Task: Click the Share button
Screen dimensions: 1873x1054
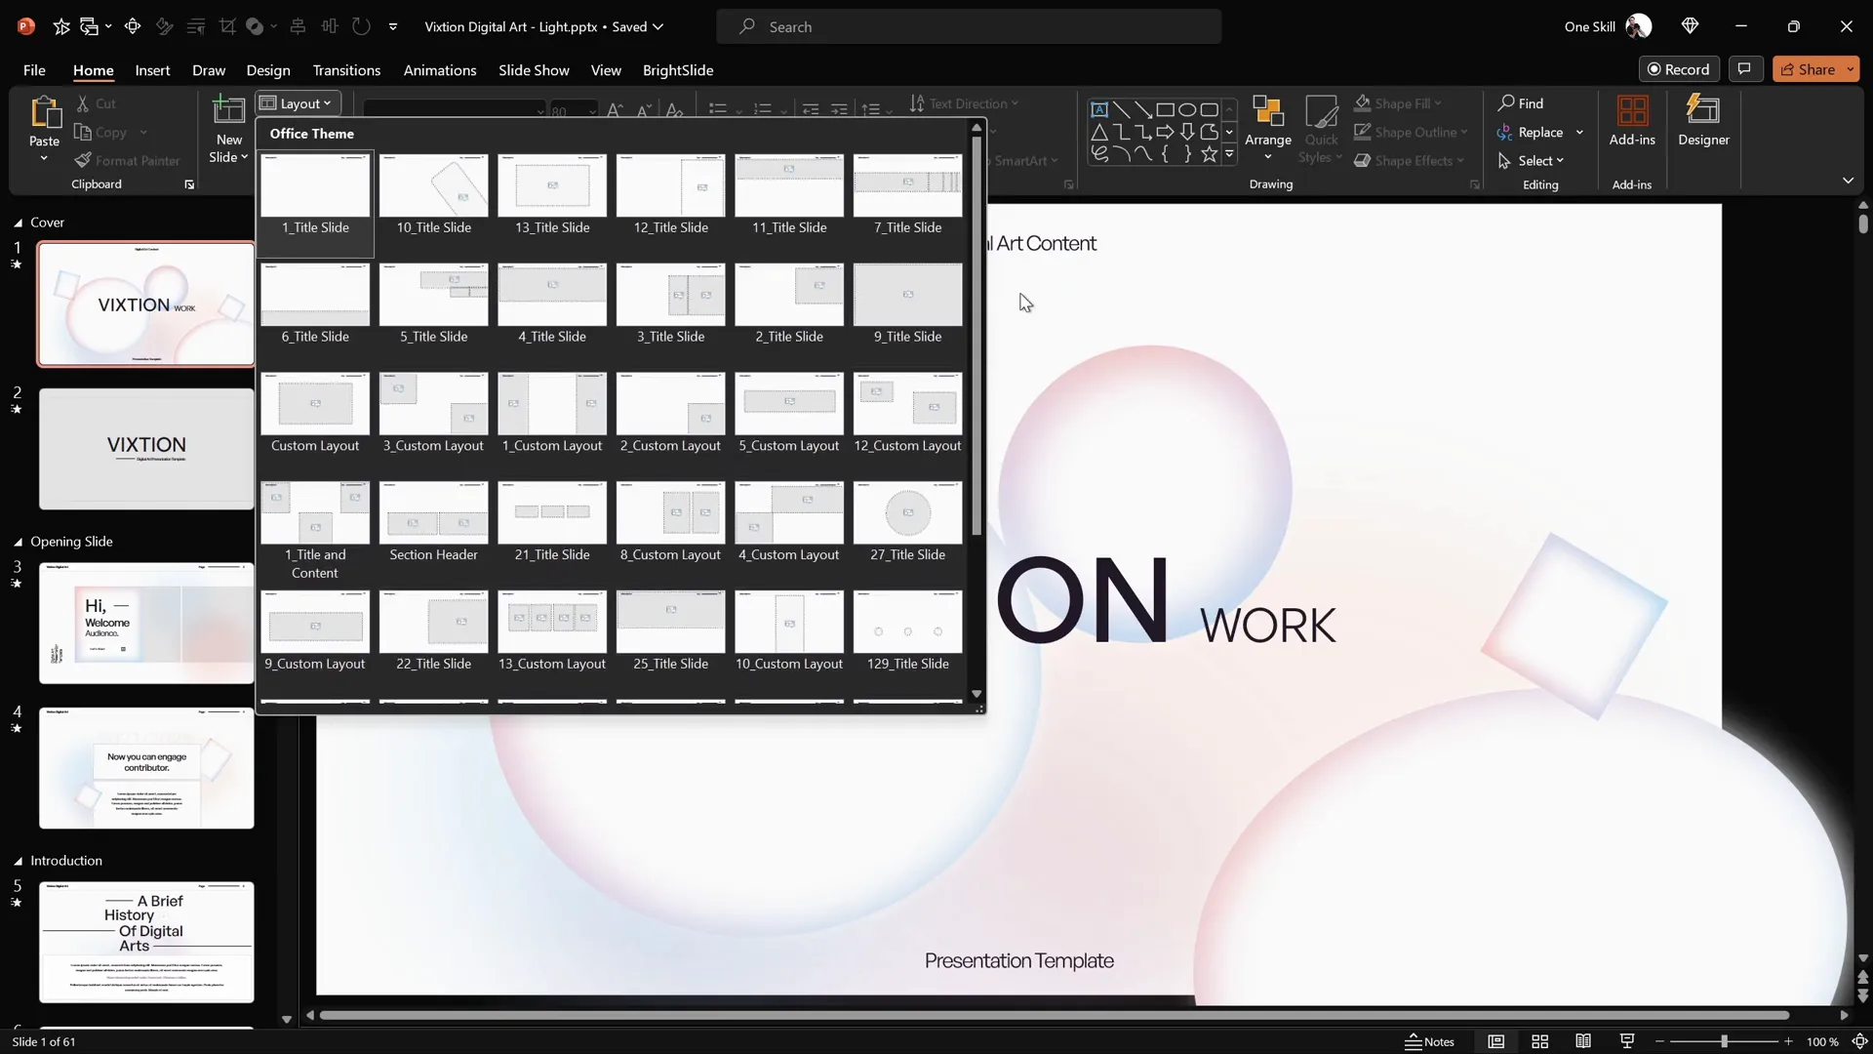Action: pos(1808,69)
